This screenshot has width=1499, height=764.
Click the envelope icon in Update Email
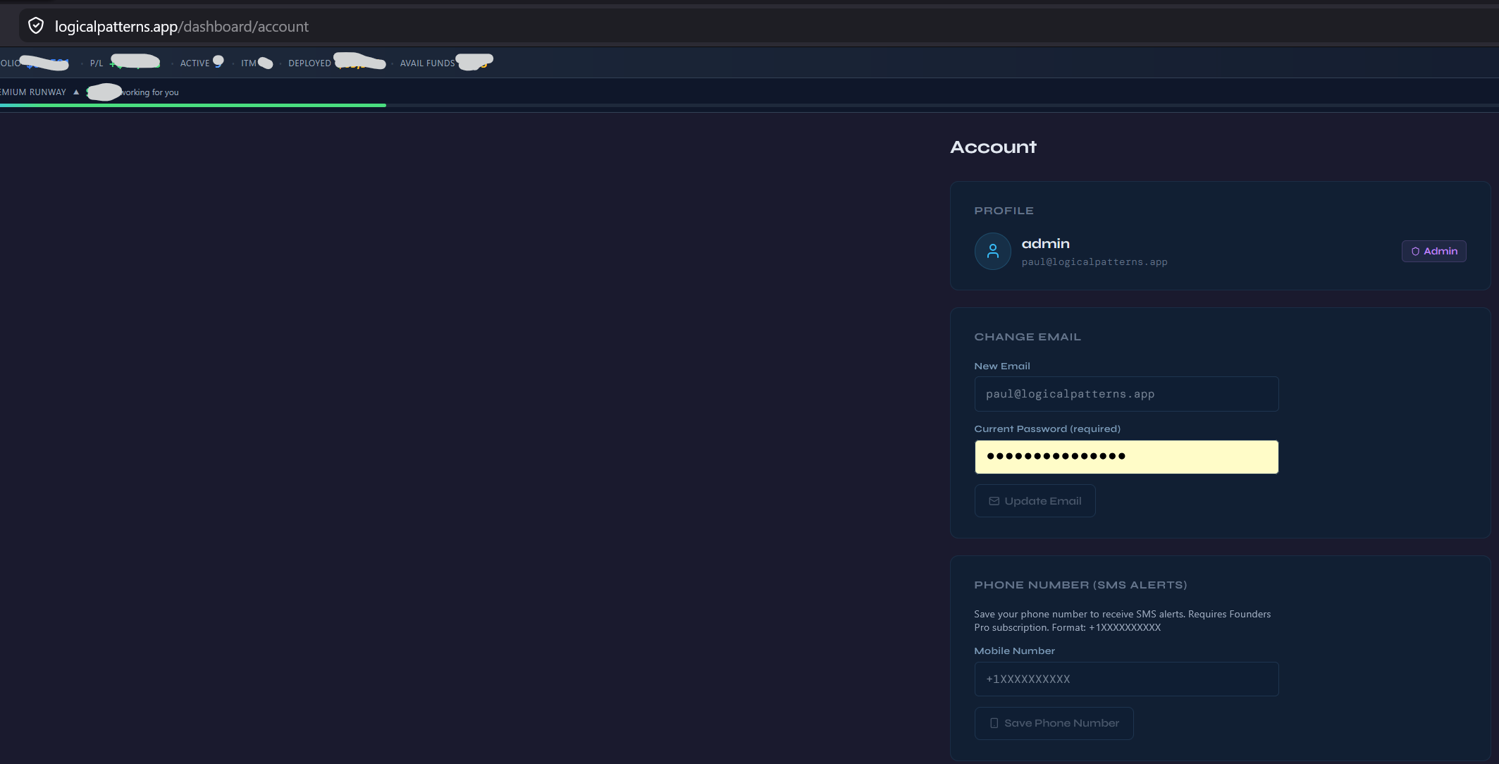994,501
